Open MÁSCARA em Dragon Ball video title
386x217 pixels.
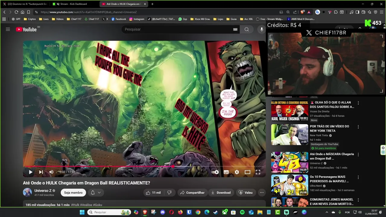click(332, 156)
